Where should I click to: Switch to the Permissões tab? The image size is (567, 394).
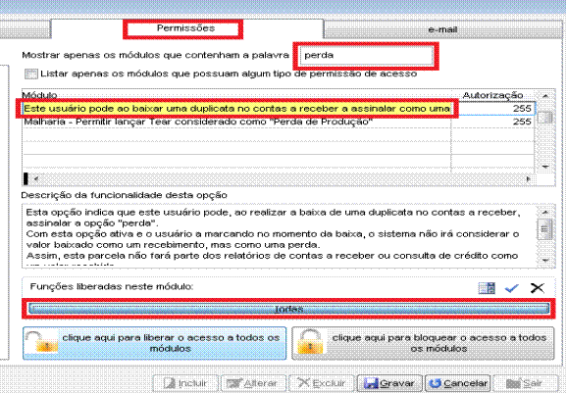tap(186, 28)
